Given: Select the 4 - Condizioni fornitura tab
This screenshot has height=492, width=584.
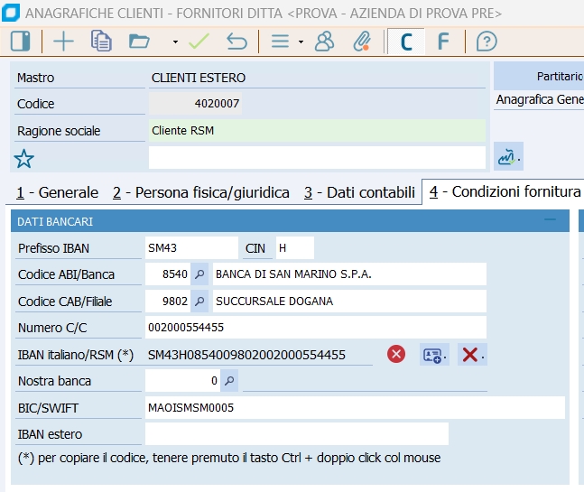Looking at the screenshot, I should (505, 191).
